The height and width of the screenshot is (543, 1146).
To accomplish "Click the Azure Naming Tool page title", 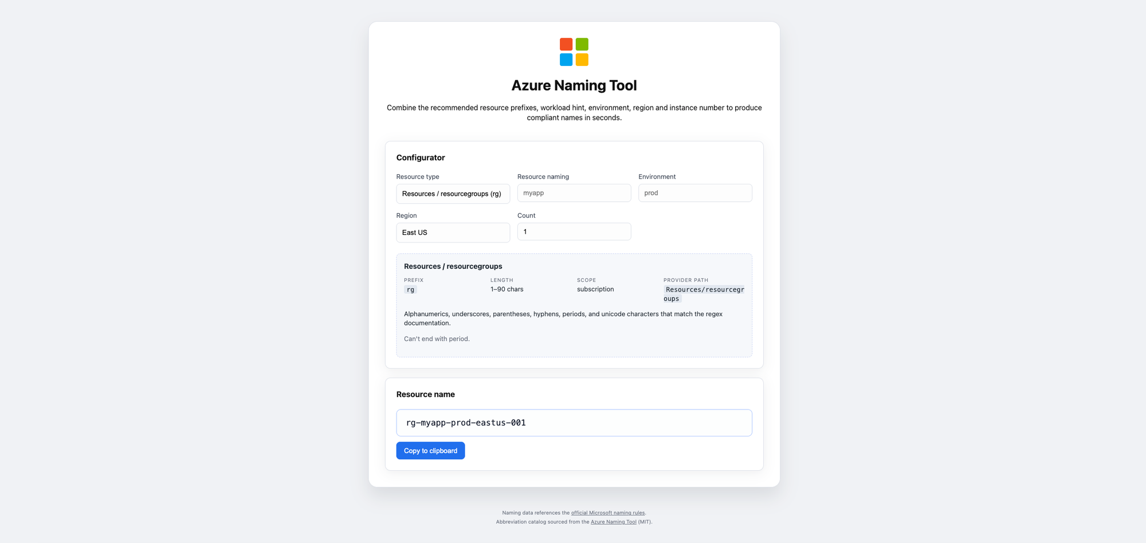I will tap(574, 85).
